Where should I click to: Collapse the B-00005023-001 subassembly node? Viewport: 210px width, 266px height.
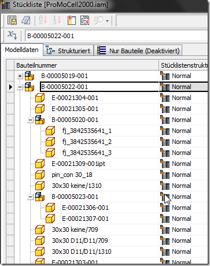point(30,197)
